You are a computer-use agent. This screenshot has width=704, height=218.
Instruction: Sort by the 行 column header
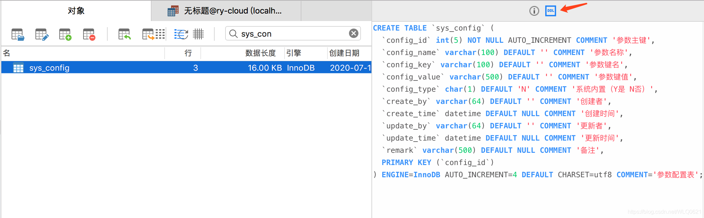click(x=183, y=53)
